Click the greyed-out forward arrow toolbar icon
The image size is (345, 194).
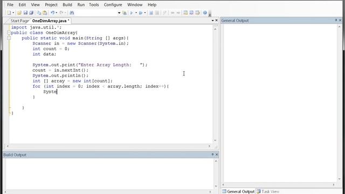[x=178, y=13]
